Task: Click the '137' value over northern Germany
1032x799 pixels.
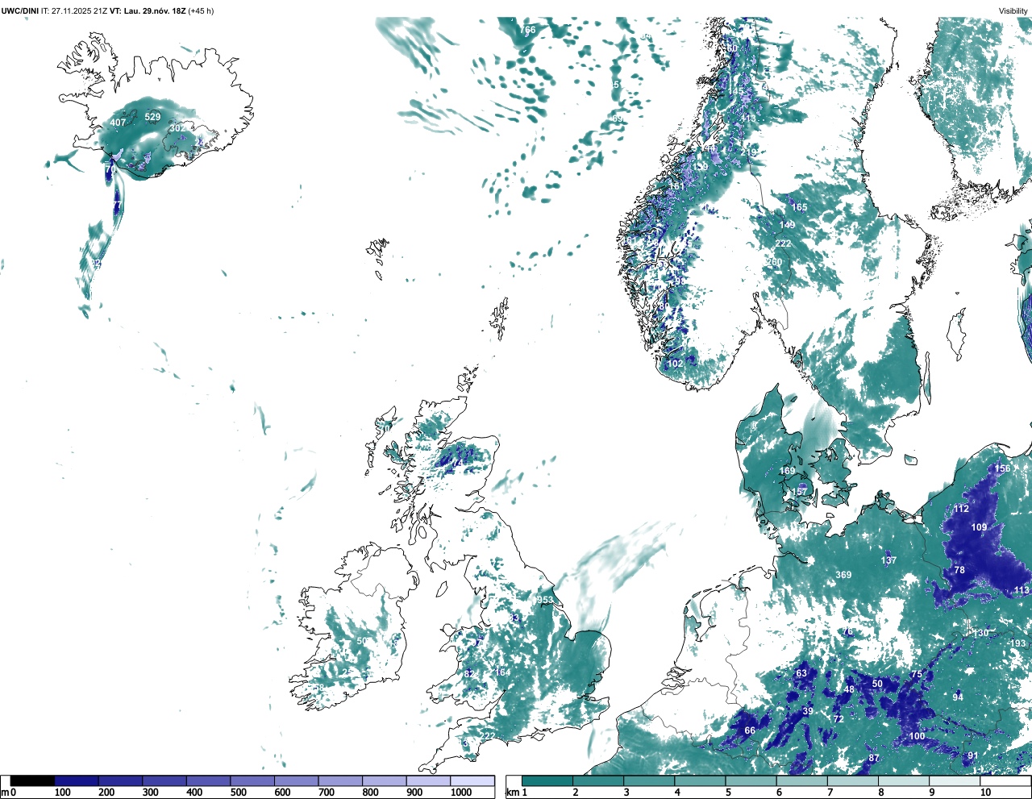Action: [888, 560]
